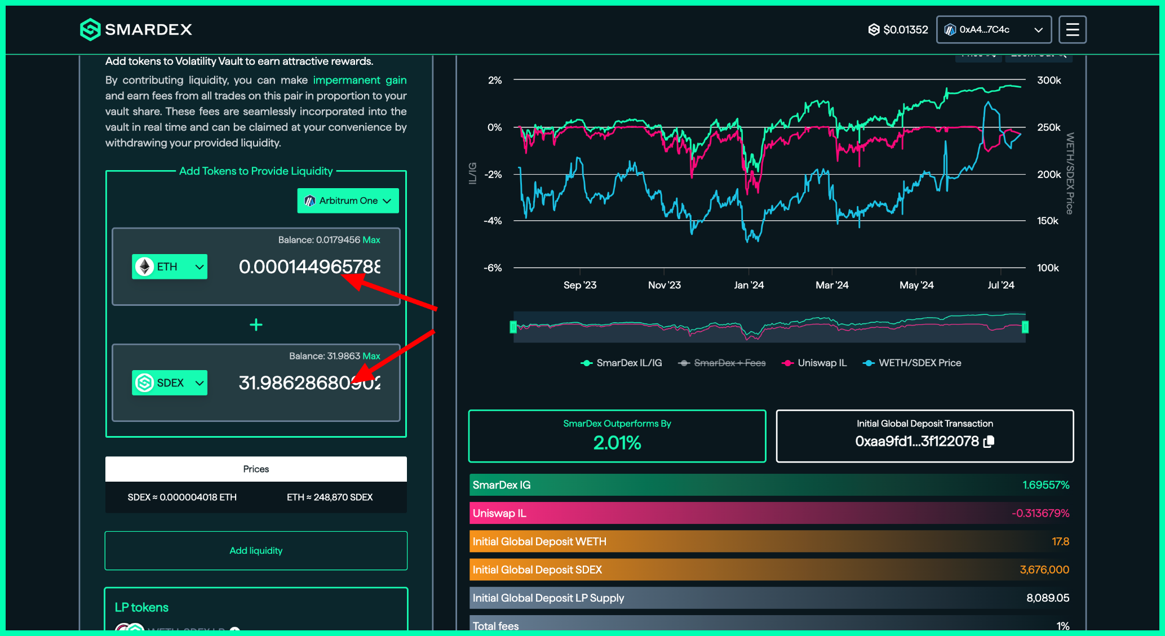Copy the initial deposit transaction hash
The height and width of the screenshot is (636, 1165).
coord(989,442)
